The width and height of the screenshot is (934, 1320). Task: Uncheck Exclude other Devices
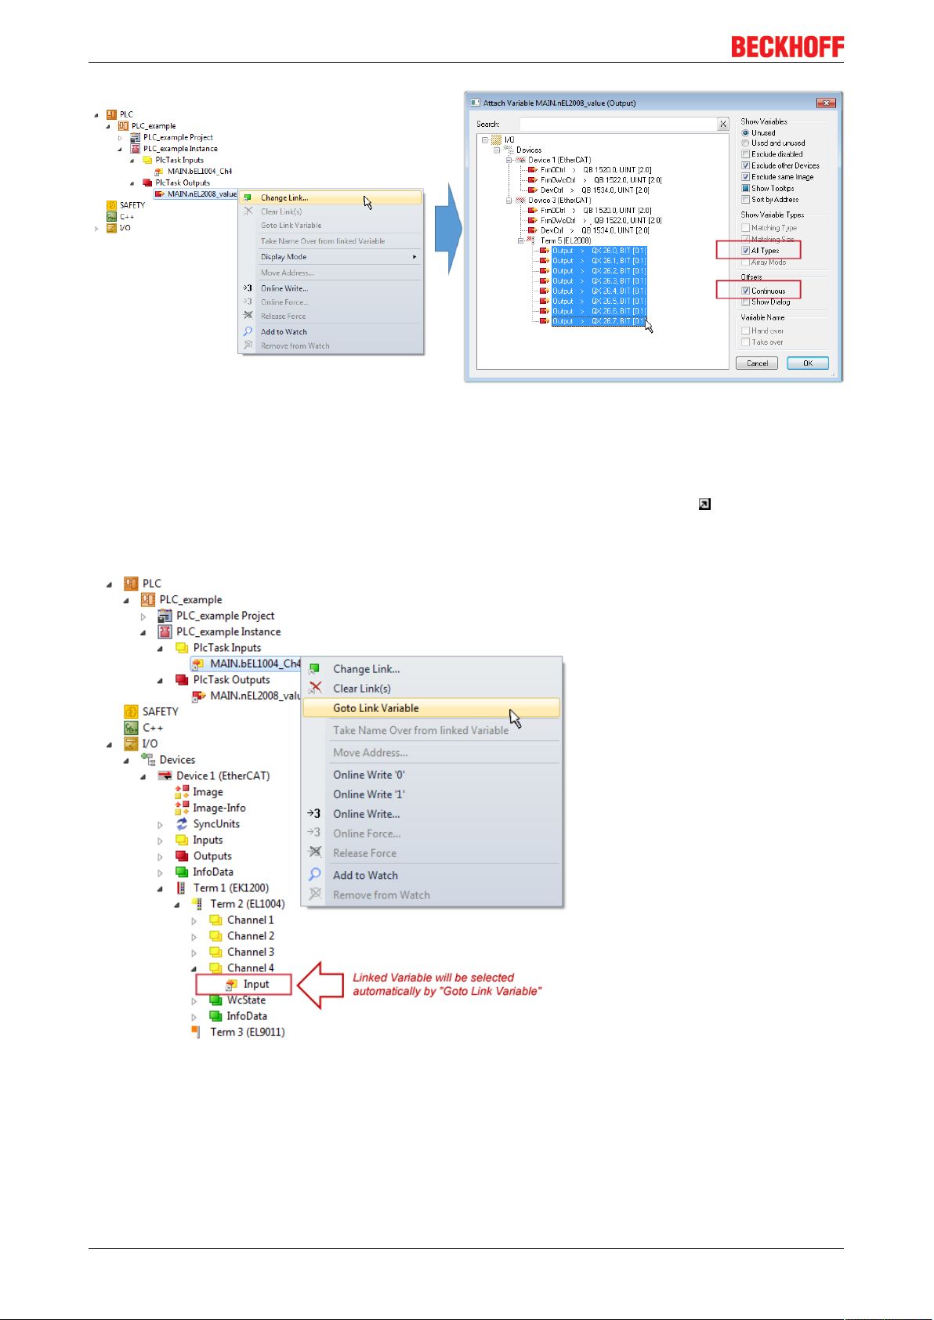[x=745, y=165]
